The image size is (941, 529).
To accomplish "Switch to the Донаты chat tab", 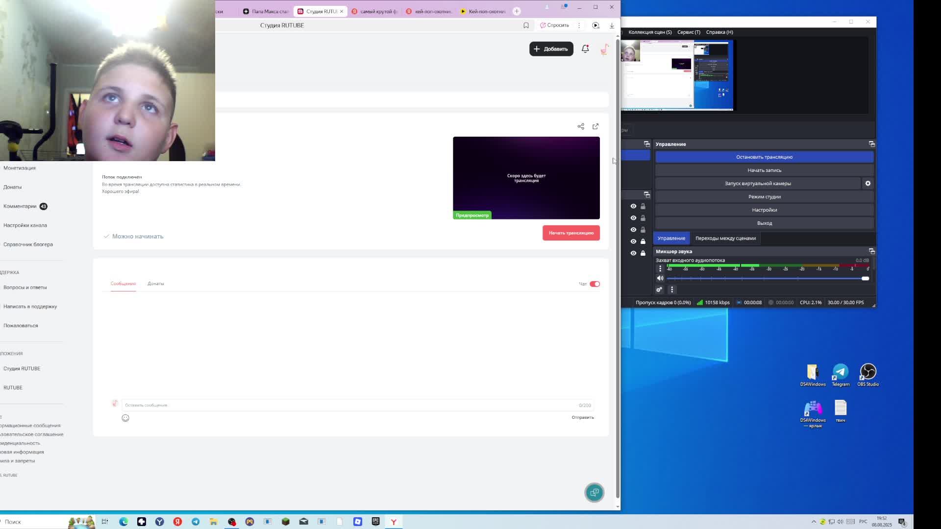I will click(155, 284).
